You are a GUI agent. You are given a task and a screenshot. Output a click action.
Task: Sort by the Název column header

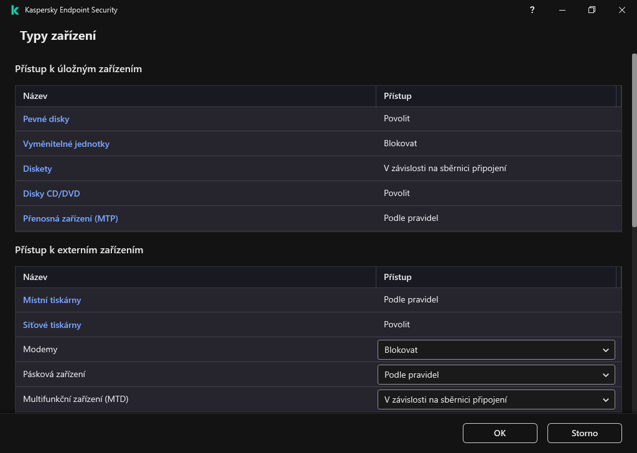point(35,96)
